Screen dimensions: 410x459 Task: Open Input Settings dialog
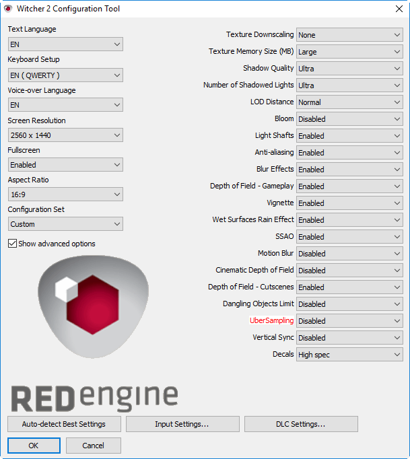(182, 424)
